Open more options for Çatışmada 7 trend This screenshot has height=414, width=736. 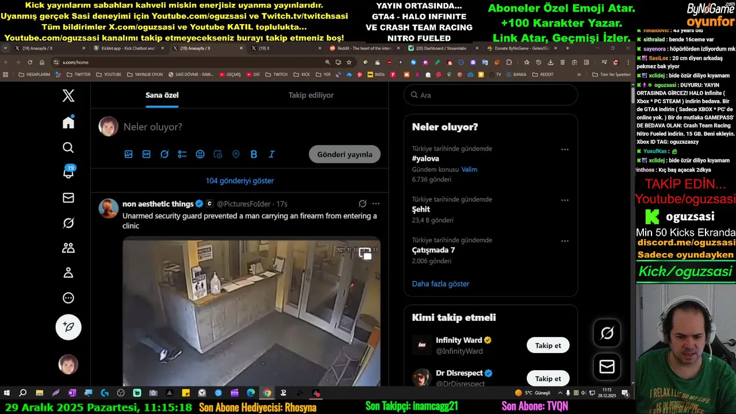(565, 241)
